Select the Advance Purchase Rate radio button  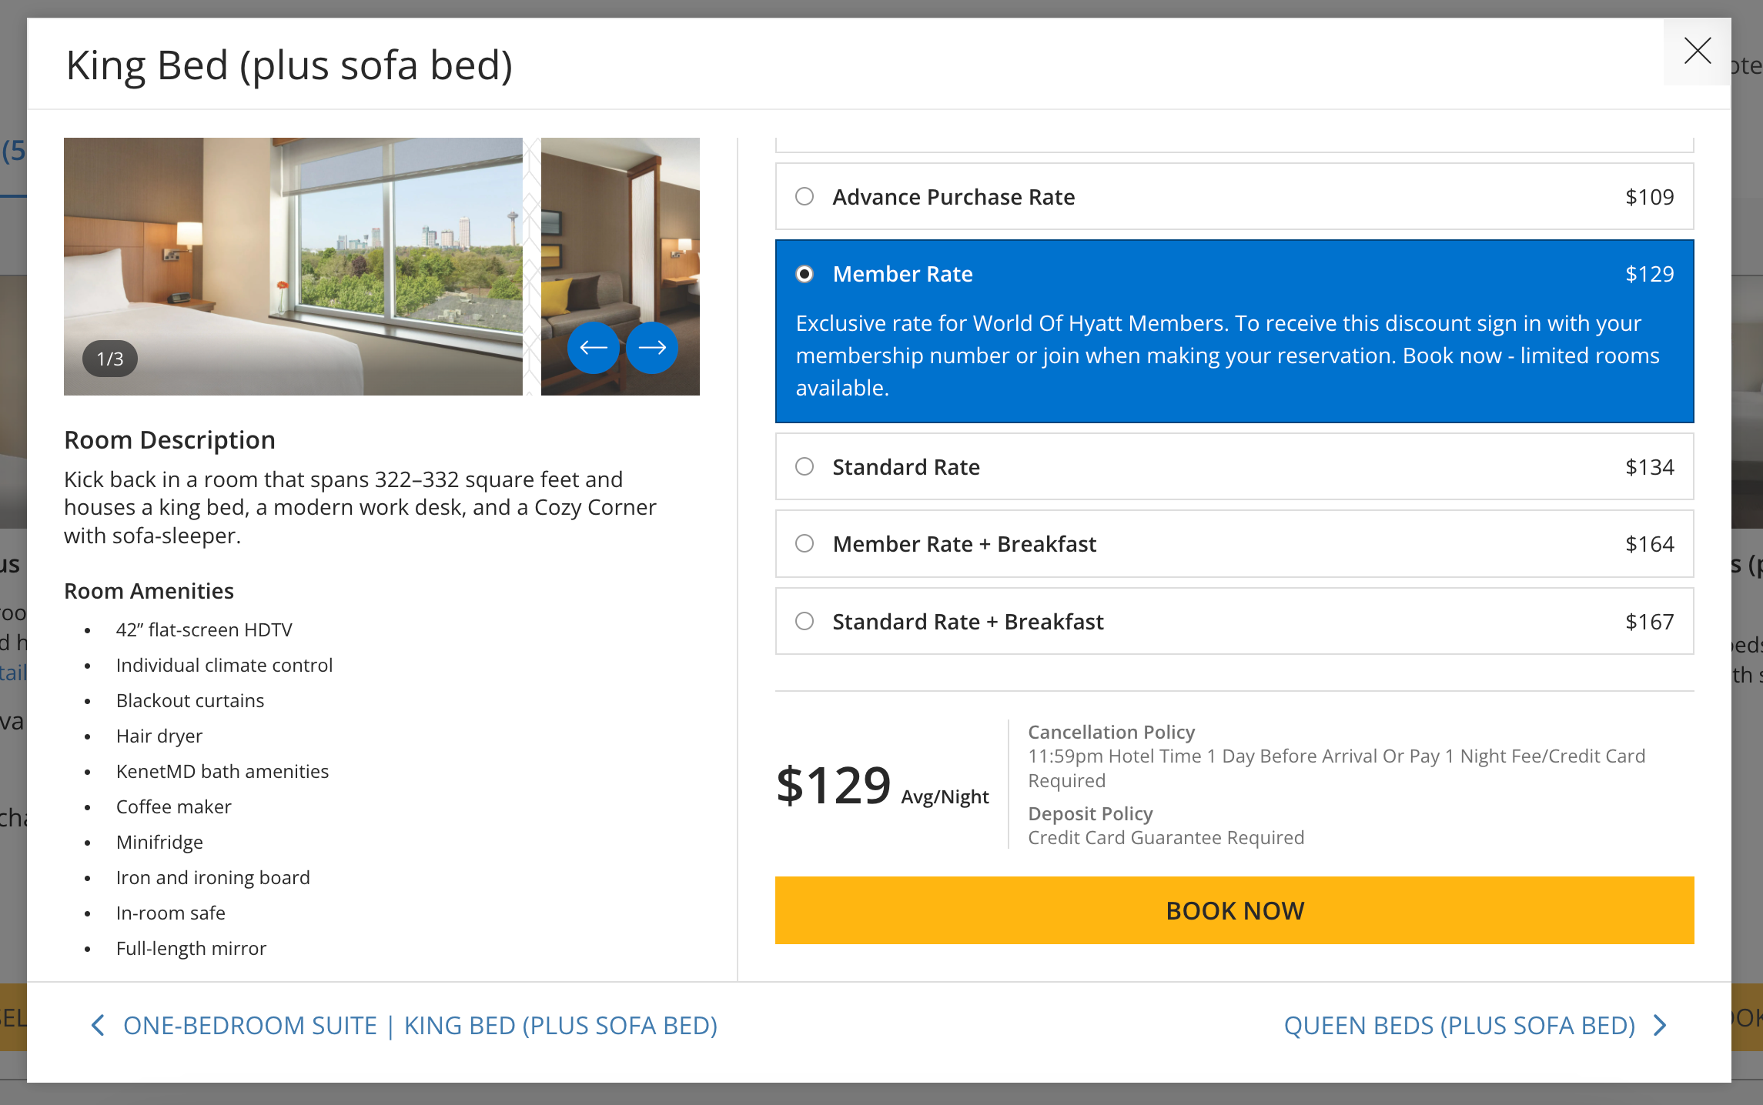[805, 197]
